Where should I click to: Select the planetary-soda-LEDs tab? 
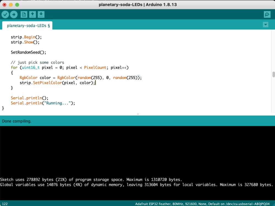27,26
